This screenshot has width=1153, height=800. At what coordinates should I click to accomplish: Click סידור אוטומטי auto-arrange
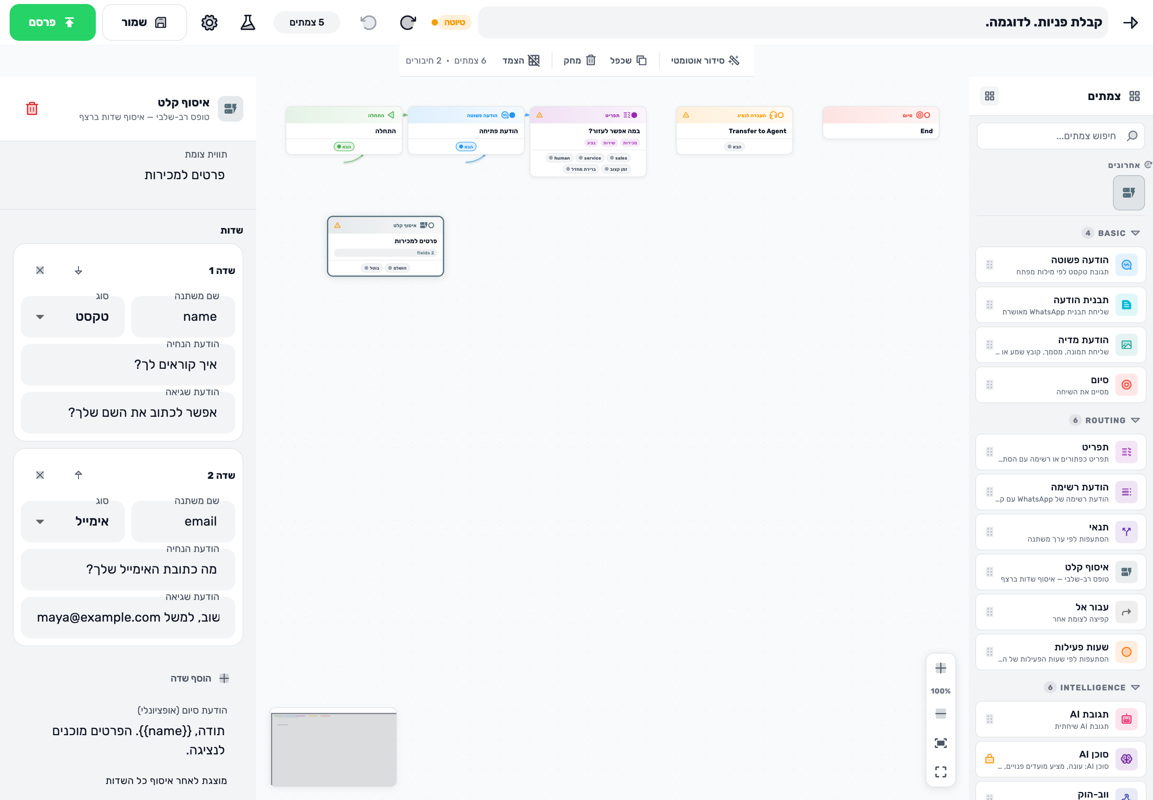pyautogui.click(x=705, y=61)
